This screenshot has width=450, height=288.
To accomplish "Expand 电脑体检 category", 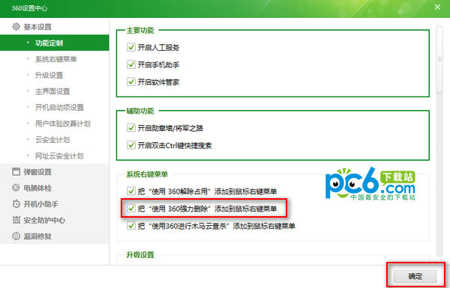I will 55,188.
